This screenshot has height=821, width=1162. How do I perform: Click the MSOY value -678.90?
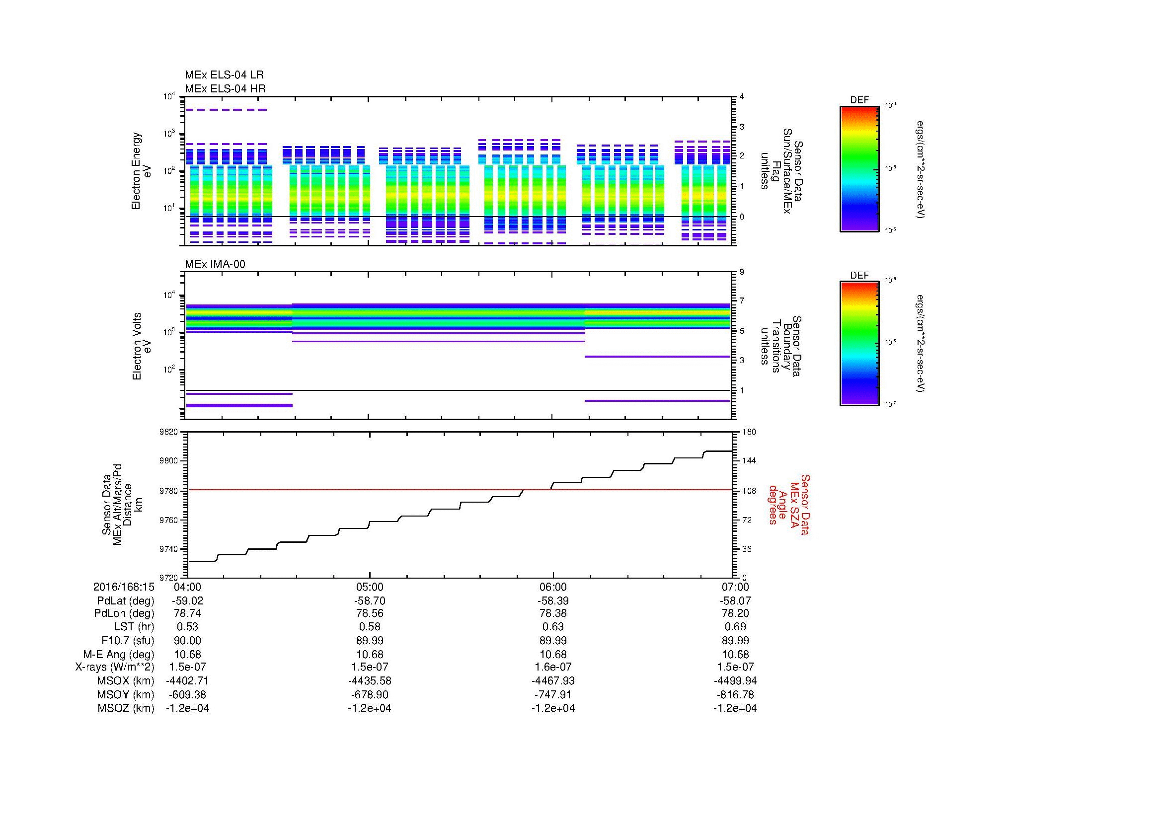(370, 694)
